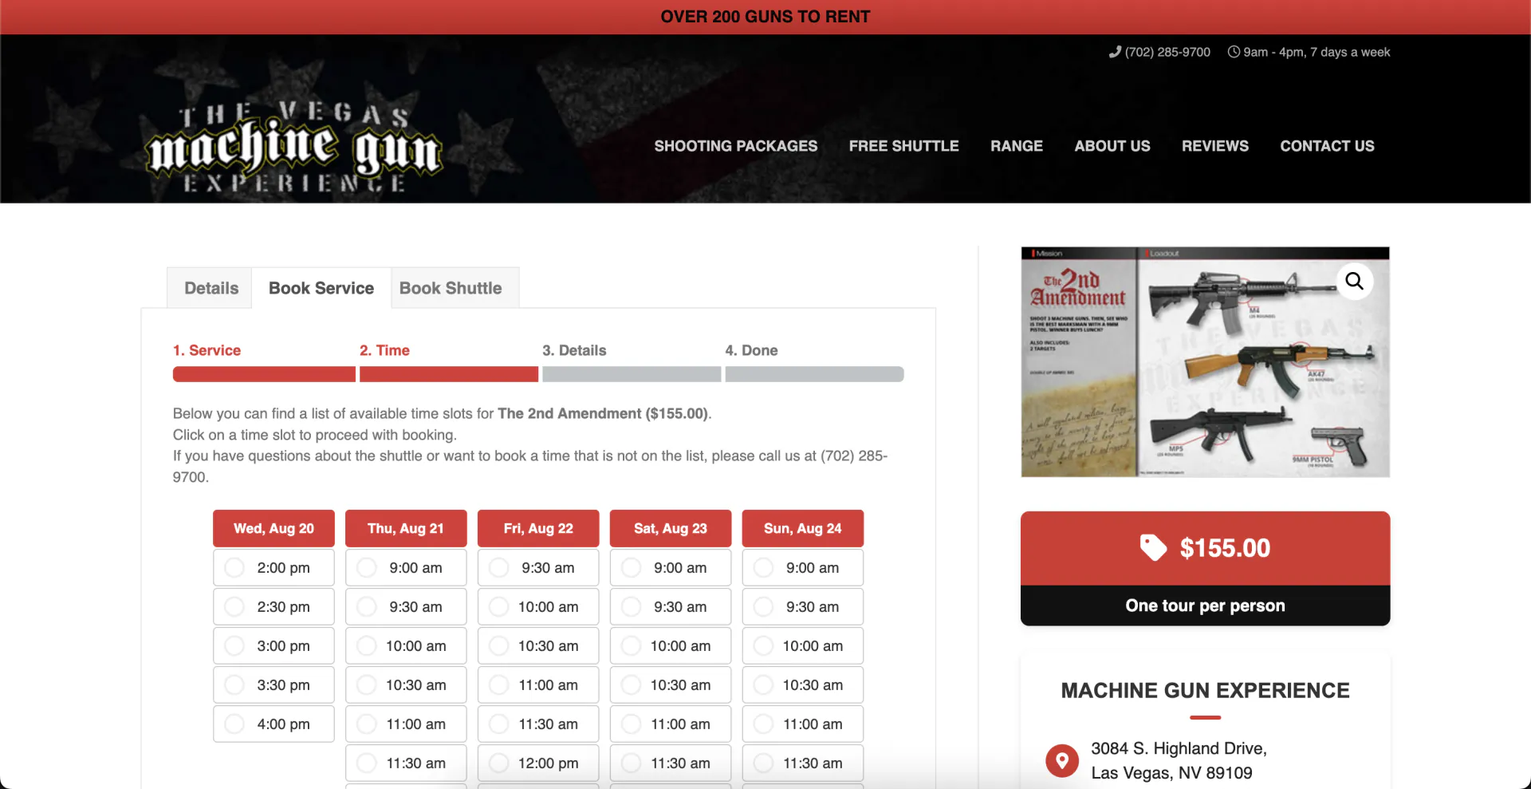Select Thu Aug 21 10:30 am slot
This screenshot has height=789, width=1531.
(406, 685)
